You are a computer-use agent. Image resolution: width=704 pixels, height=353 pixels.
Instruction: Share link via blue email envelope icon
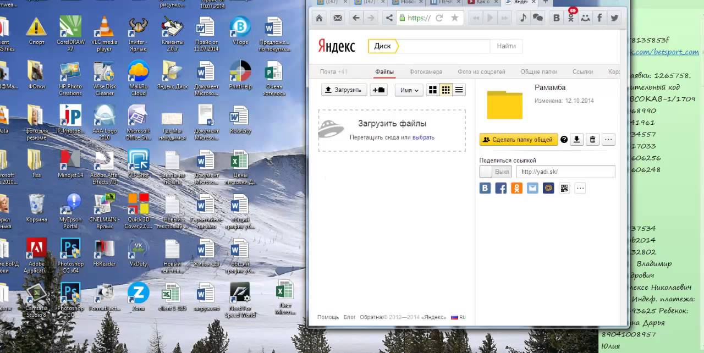tap(532, 188)
